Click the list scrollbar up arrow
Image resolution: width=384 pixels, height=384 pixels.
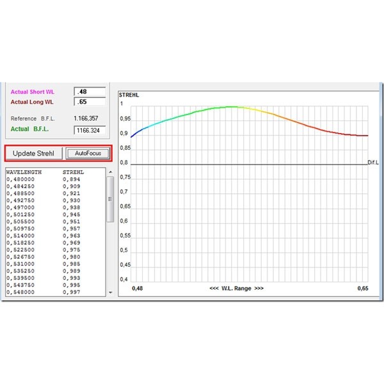point(109,172)
